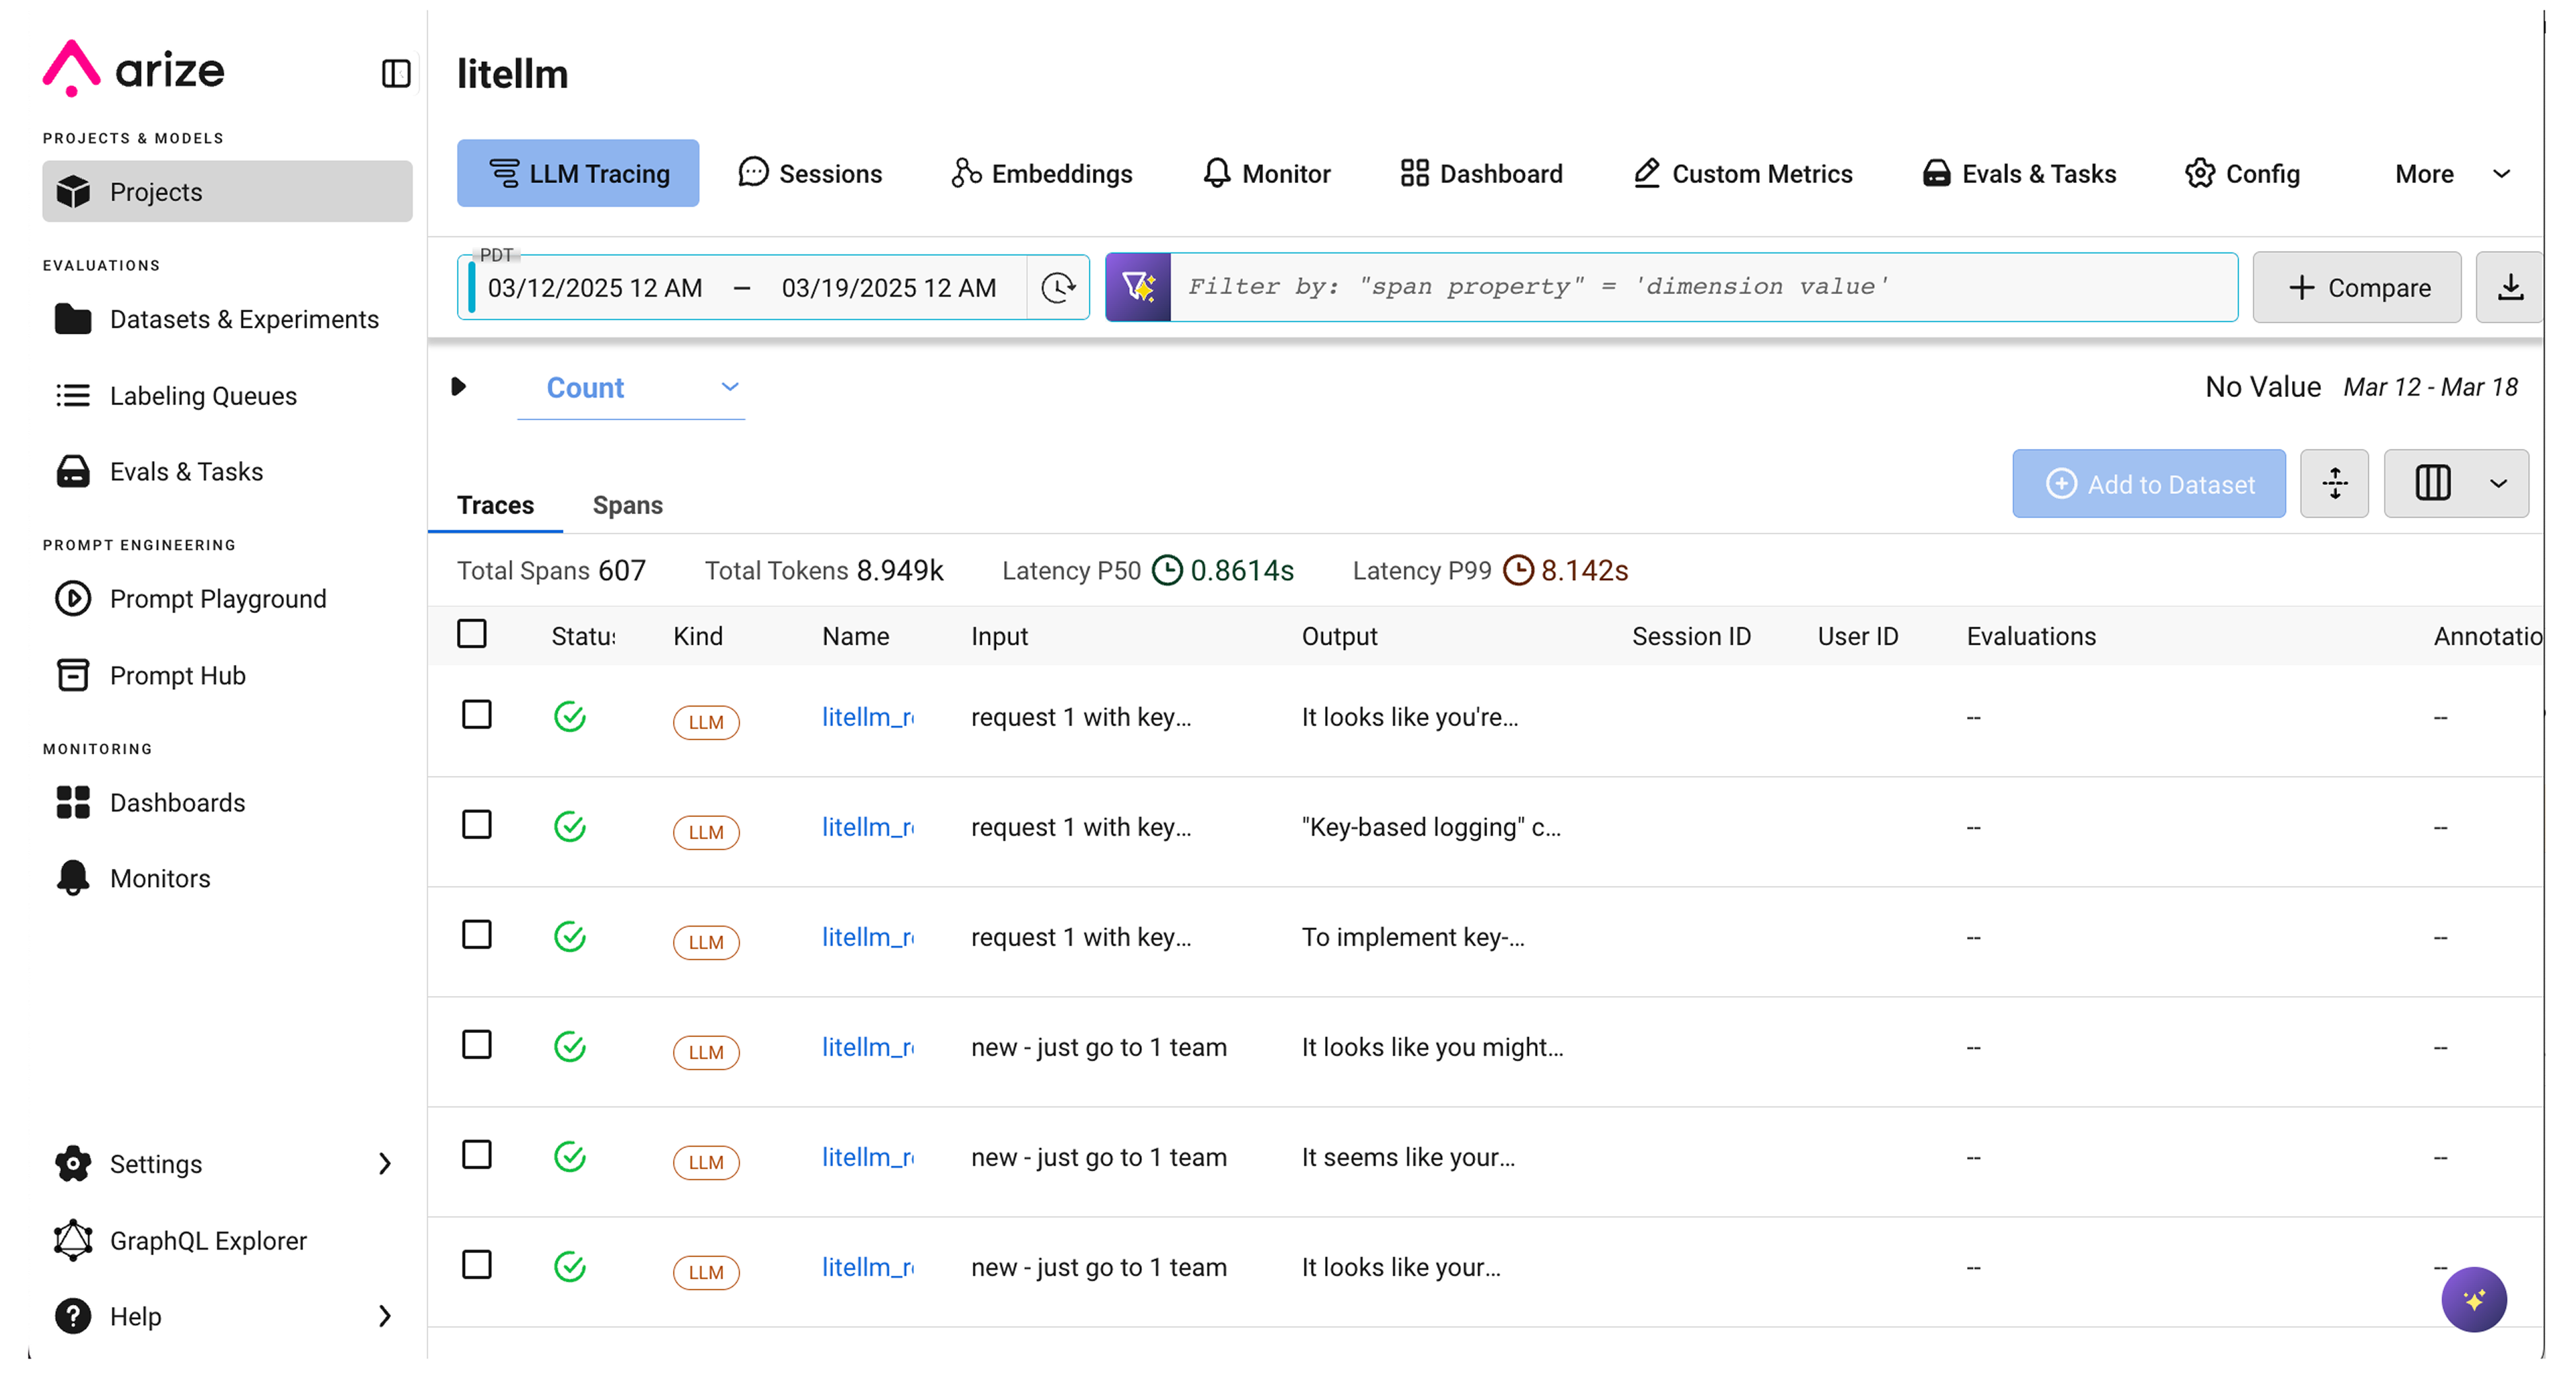Switch to the Spans tab
This screenshot has width=2576, height=1385.
[627, 505]
